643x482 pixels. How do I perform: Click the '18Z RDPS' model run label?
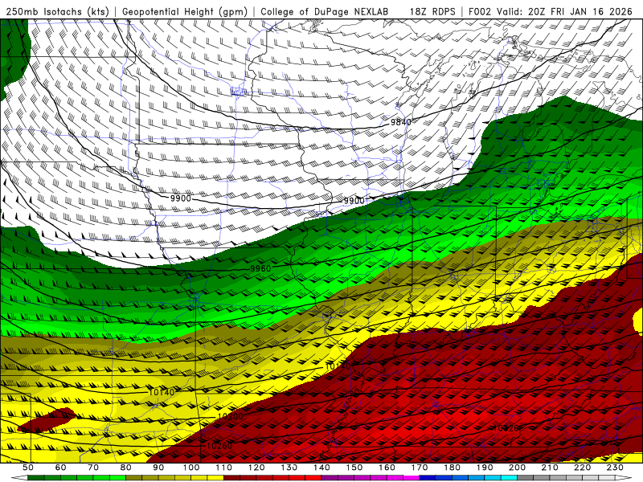[432, 11]
